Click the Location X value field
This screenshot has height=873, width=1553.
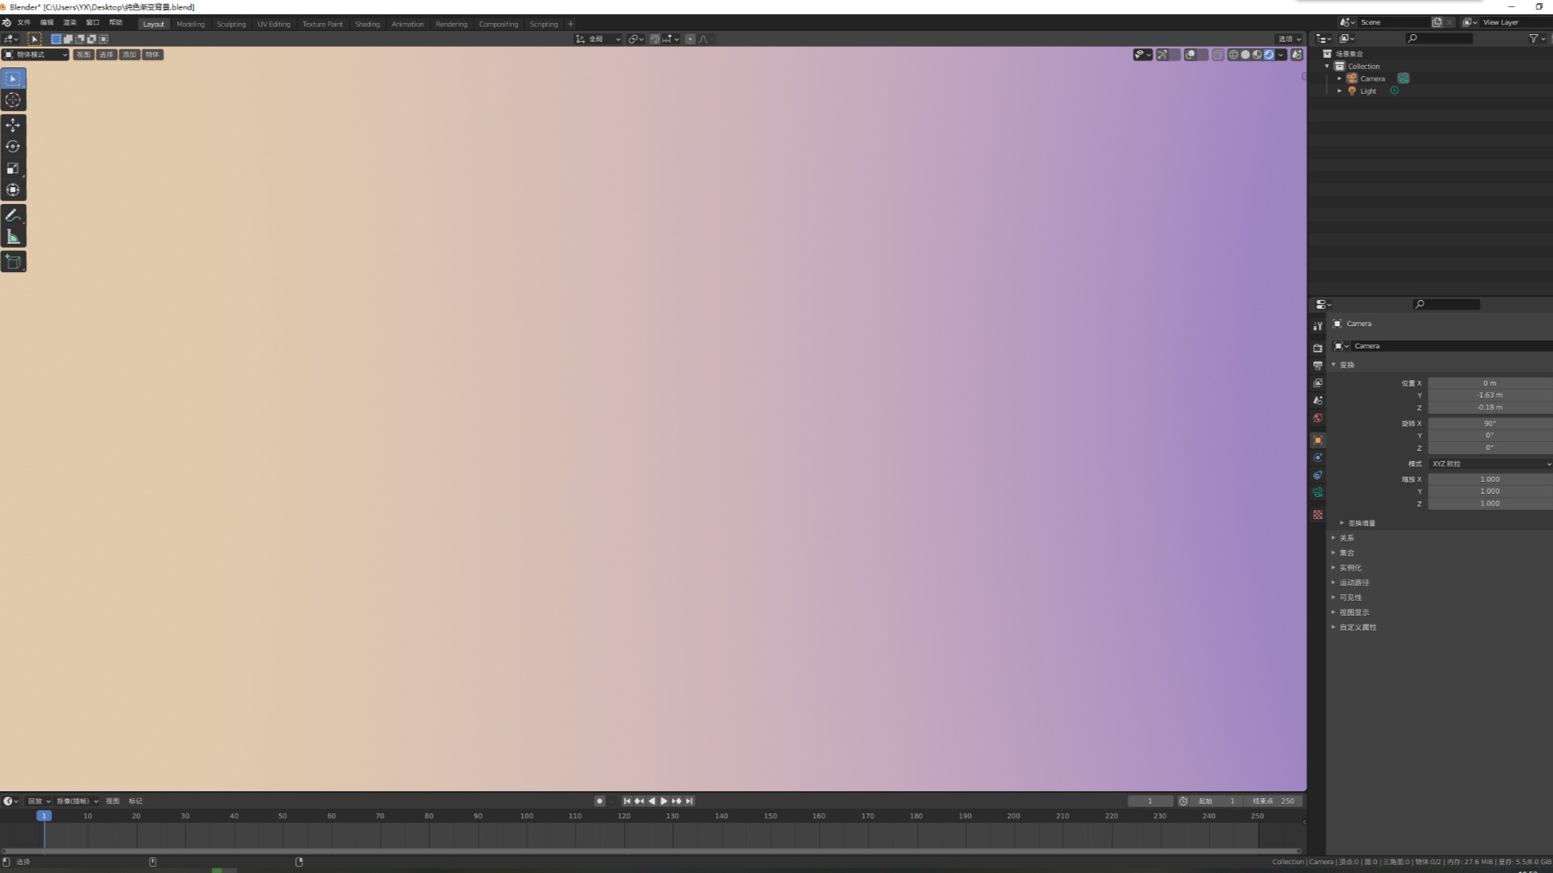pos(1489,383)
